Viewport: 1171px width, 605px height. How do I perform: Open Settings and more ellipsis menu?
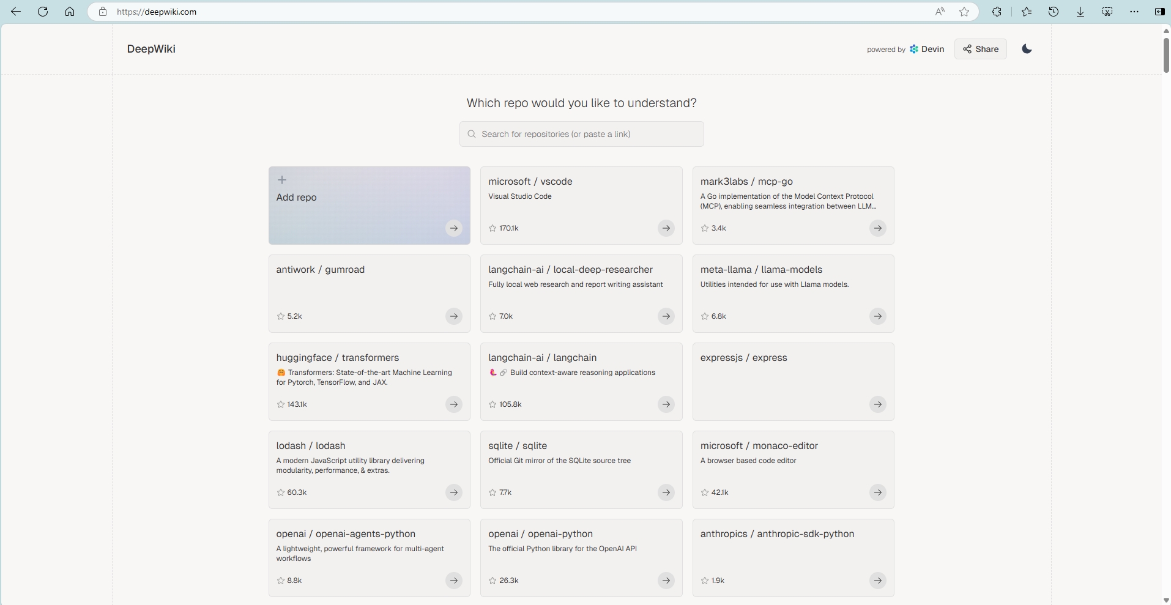click(1134, 12)
